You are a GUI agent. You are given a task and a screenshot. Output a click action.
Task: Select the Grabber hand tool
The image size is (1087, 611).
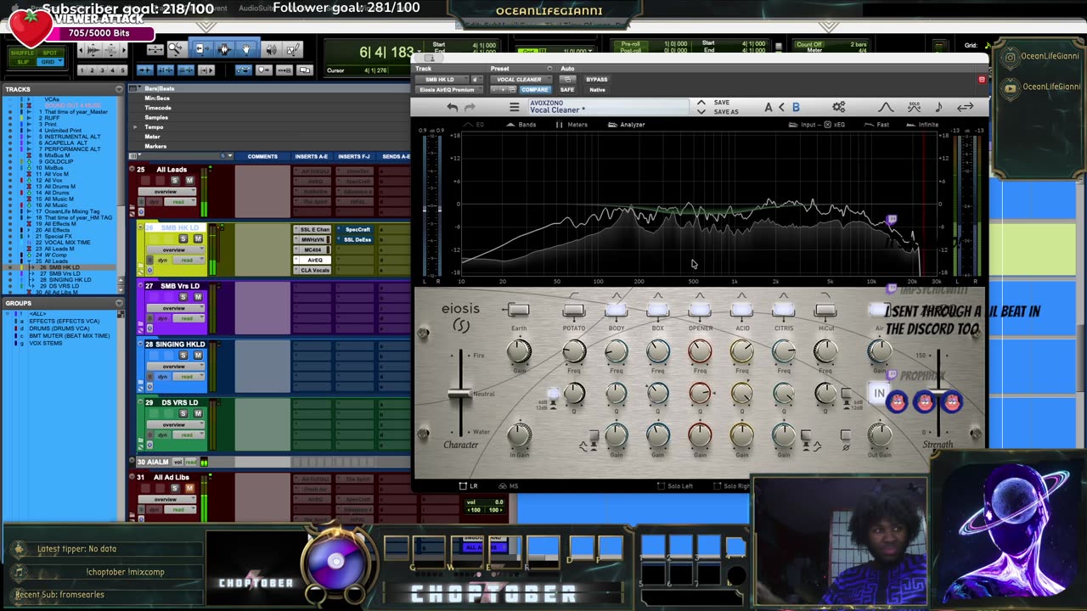tap(246, 49)
